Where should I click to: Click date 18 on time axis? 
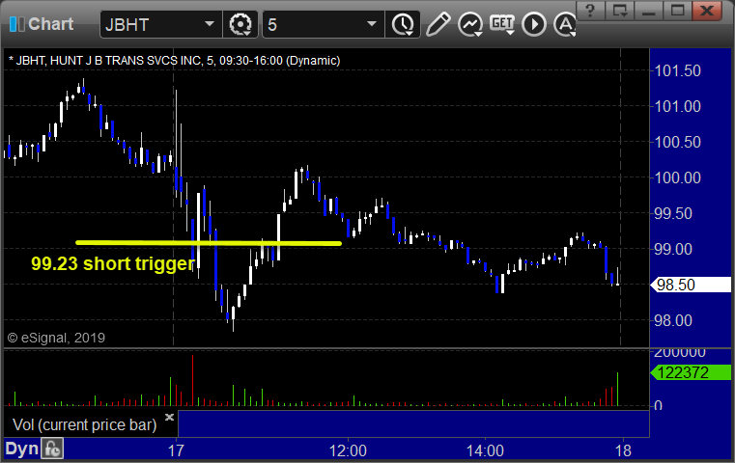623,450
